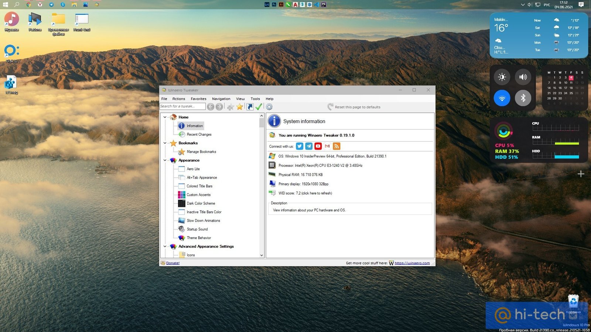This screenshot has width=591, height=332.
Task: Launch Chrome from the taskbar
Action: click(x=28, y=4)
